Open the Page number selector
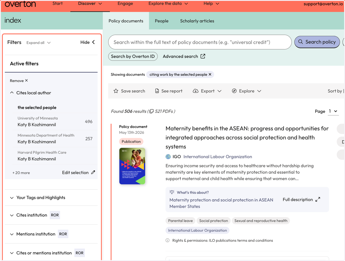Image resolution: width=345 pixels, height=261 pixels. pos(333,111)
